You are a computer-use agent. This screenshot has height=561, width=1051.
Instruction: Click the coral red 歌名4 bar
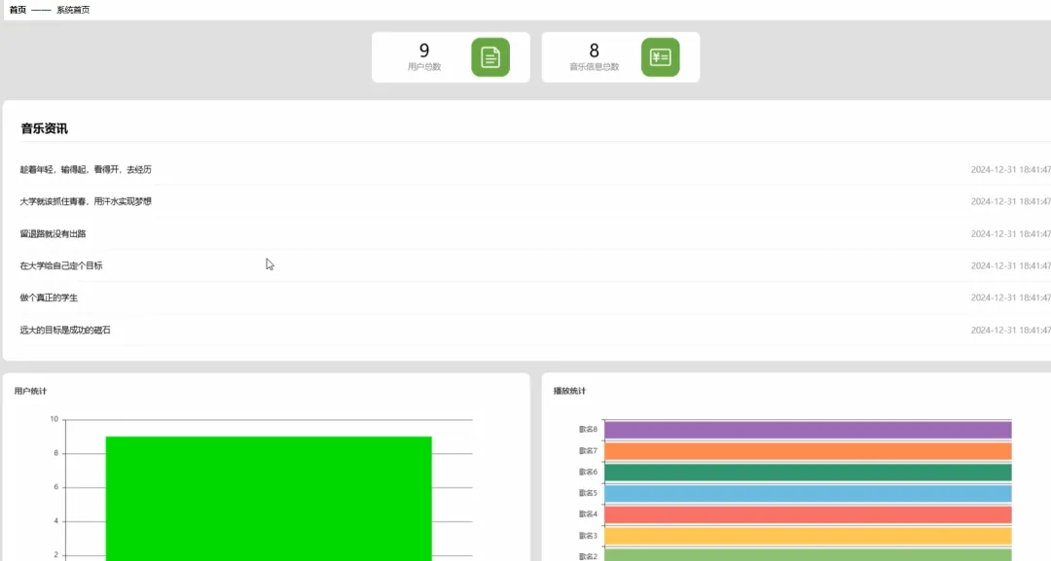click(x=808, y=514)
